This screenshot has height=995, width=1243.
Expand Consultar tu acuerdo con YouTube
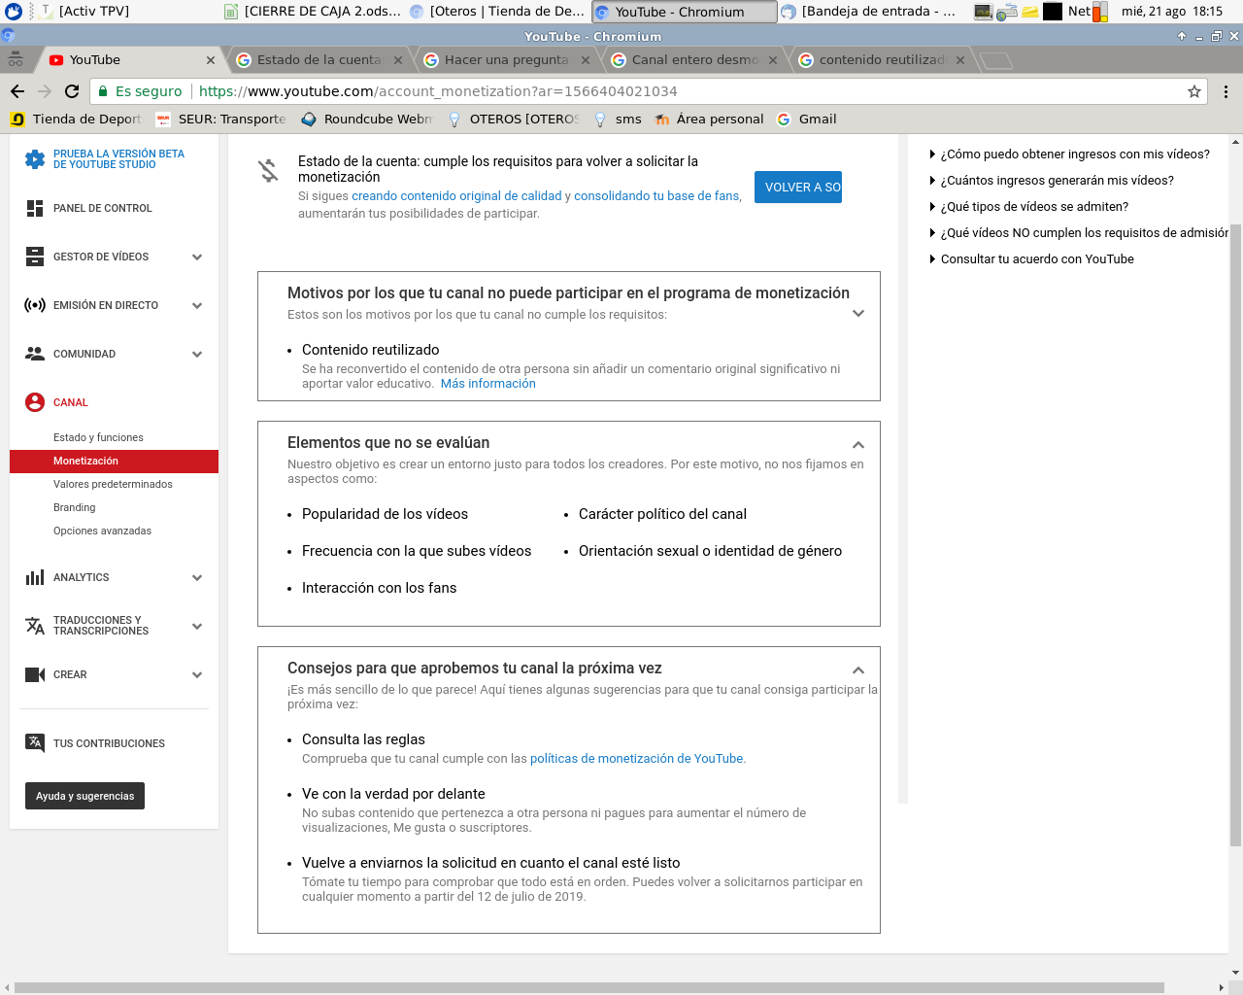coord(1032,259)
